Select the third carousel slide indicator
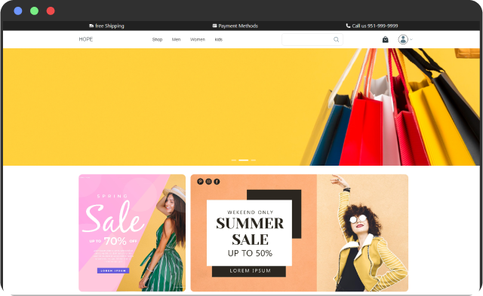483x296 pixels. pyautogui.click(x=254, y=160)
